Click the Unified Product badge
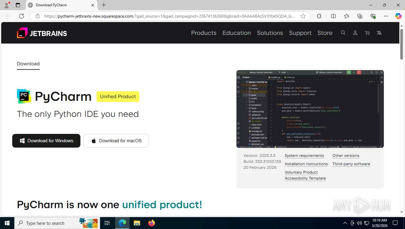Viewport: 405px width, 229px height. [x=118, y=97]
